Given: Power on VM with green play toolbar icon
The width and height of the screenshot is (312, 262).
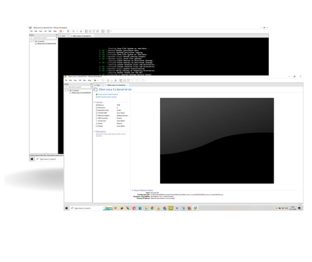Looking at the screenshot, I should 95,80.
